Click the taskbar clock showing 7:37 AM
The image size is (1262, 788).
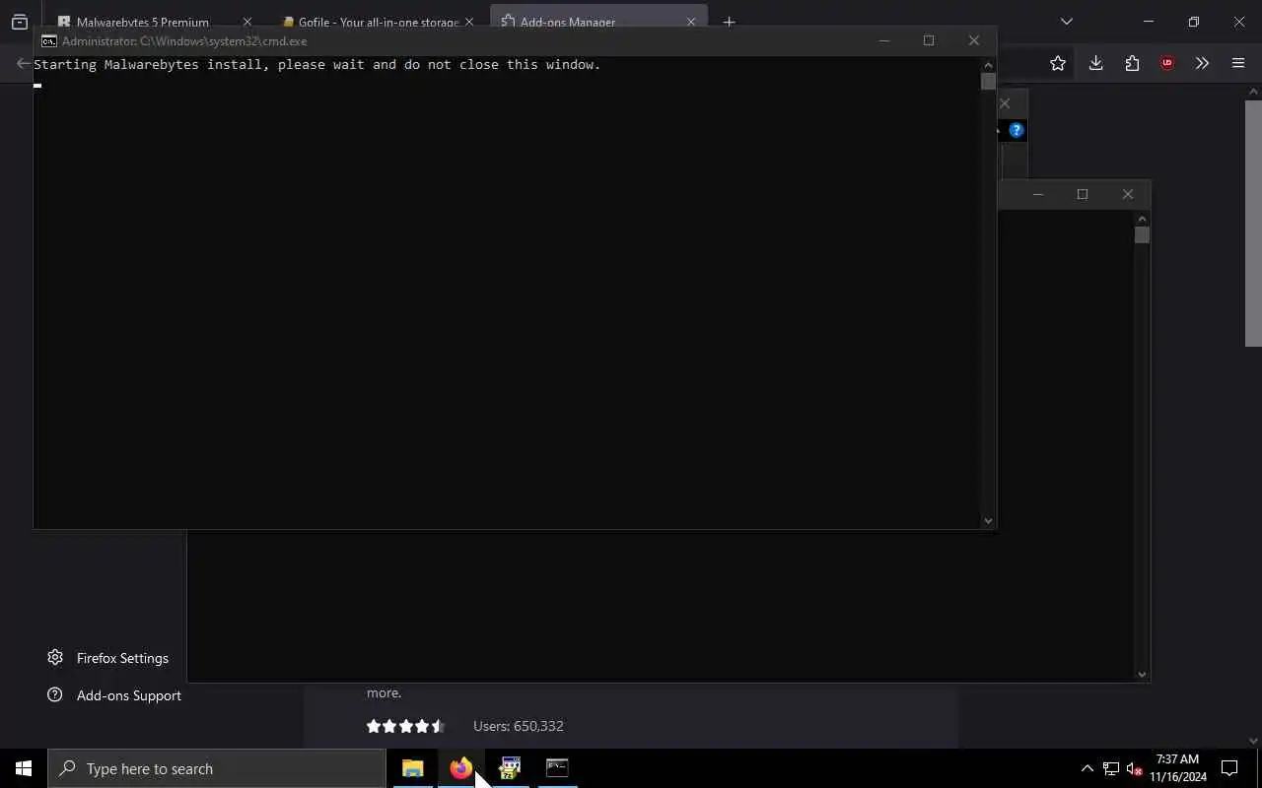(1178, 768)
